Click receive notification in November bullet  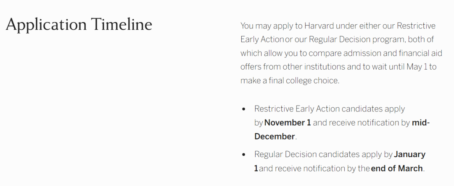click(x=364, y=123)
